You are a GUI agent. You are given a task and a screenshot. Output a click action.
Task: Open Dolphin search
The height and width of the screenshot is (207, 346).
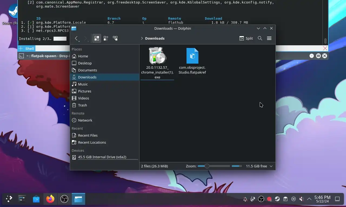click(260, 38)
